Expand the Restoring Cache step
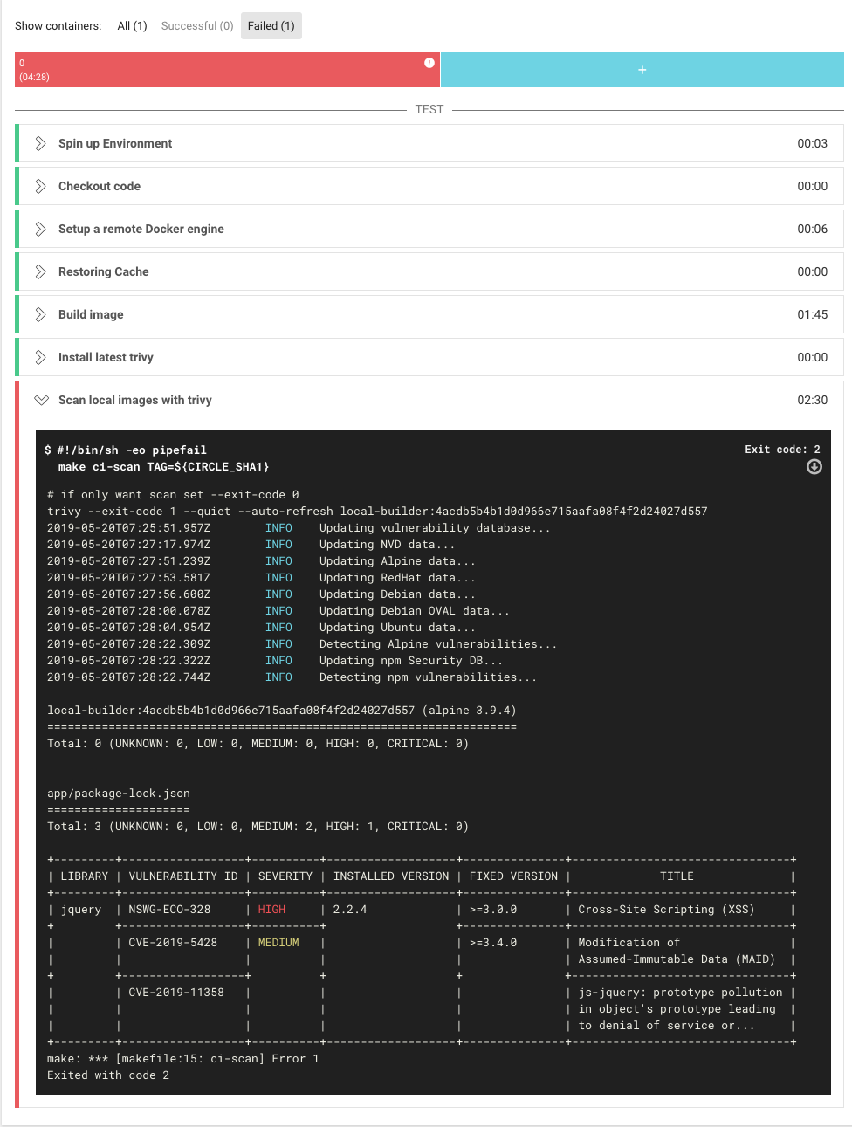Image resolution: width=852 pixels, height=1127 pixels. [41, 271]
